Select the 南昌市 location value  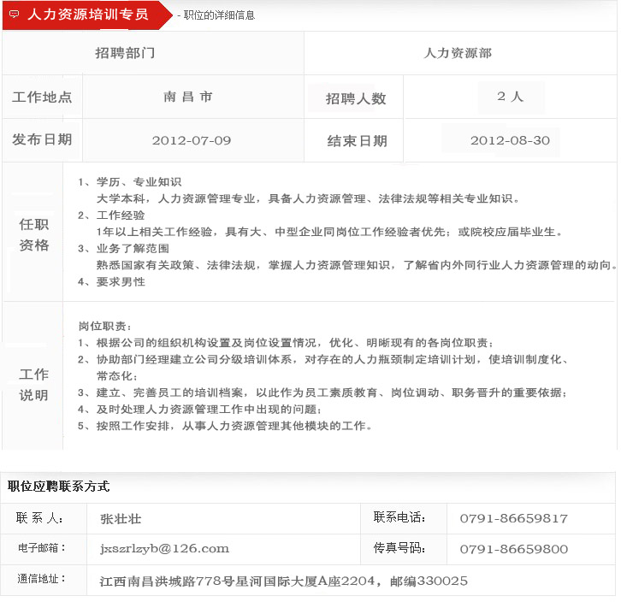point(187,97)
